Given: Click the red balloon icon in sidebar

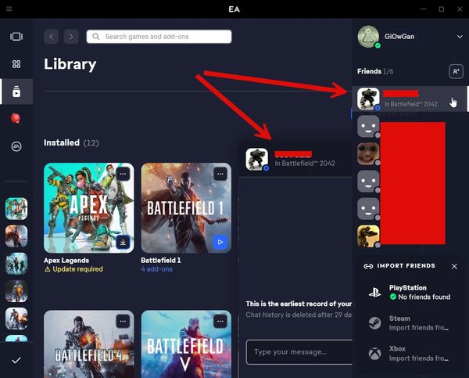Looking at the screenshot, I should [x=16, y=119].
